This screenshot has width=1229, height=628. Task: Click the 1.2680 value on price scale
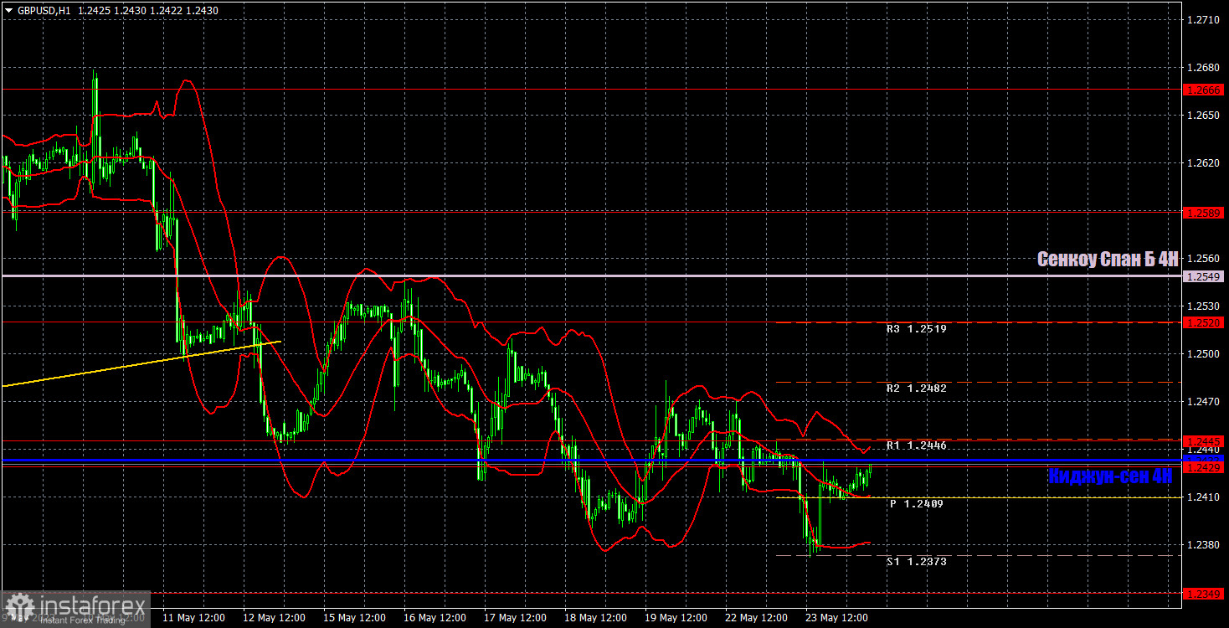tap(1205, 67)
